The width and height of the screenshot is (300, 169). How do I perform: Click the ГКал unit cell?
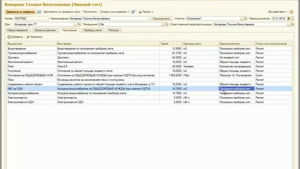click(x=201, y=75)
